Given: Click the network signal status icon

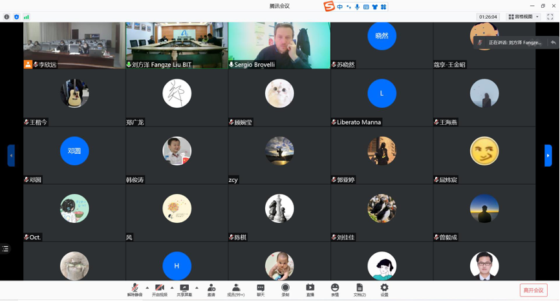Looking at the screenshot, I should [27, 17].
